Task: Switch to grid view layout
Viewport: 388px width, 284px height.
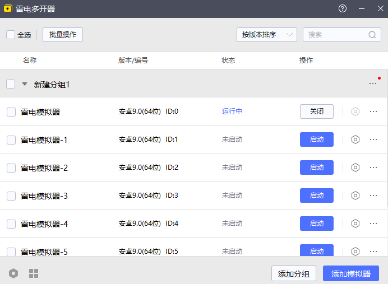Action: pos(34,273)
